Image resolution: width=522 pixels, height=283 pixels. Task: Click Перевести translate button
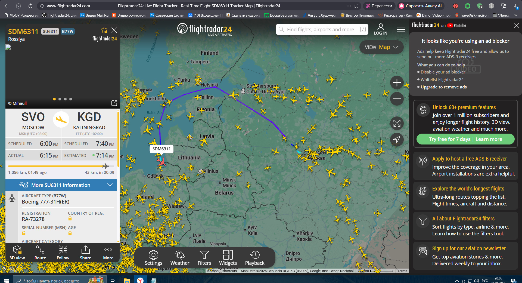point(379,6)
